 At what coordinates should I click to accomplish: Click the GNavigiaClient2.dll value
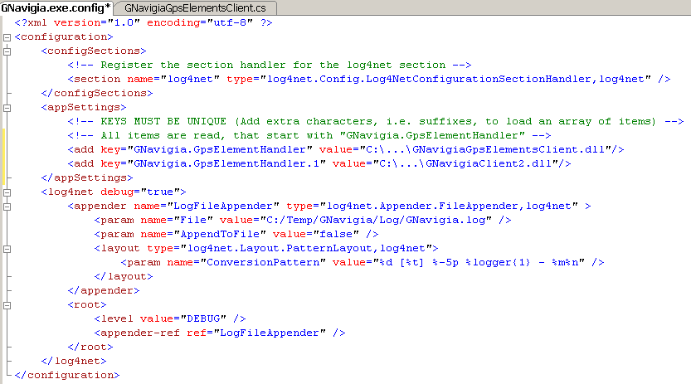pos(465,164)
